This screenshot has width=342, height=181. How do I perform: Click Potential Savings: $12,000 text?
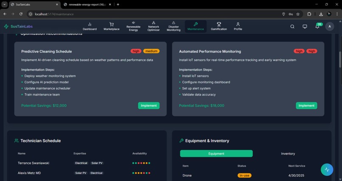pos(44,106)
